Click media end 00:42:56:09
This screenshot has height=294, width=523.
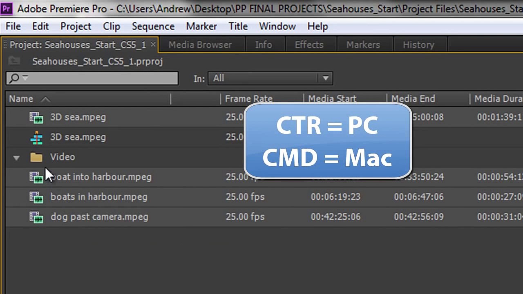tap(419, 217)
